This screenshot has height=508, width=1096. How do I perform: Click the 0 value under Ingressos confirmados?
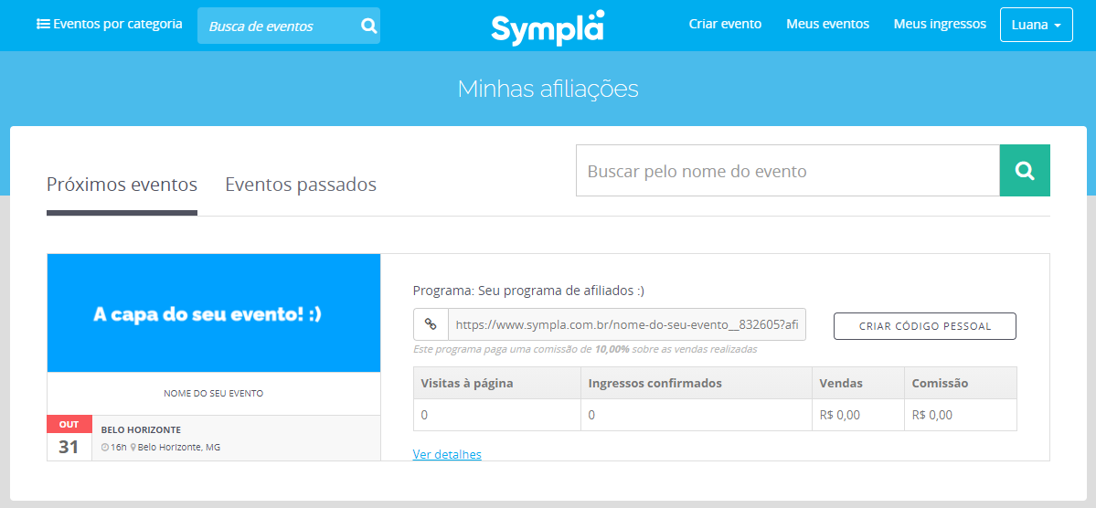coord(591,415)
